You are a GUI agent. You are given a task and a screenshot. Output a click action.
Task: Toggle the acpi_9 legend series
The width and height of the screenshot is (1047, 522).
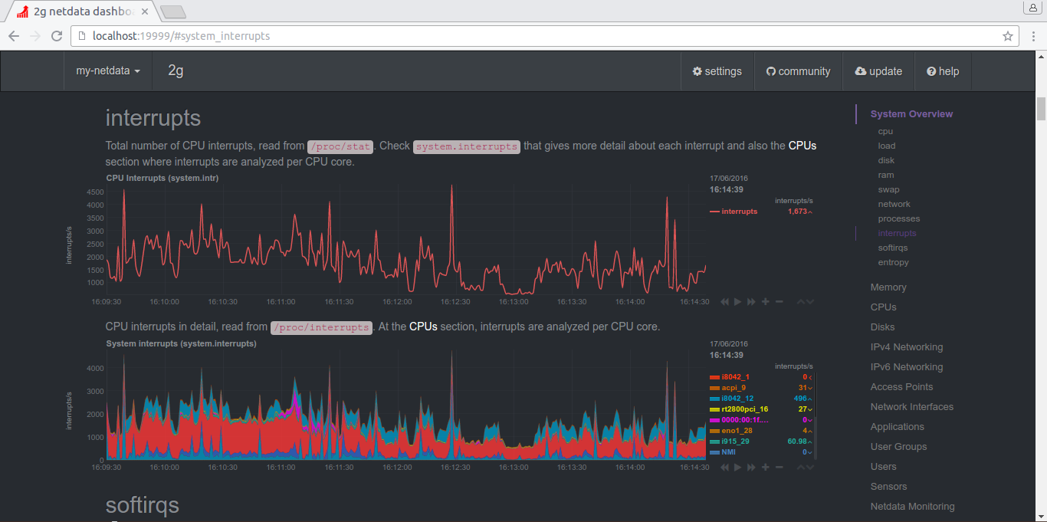point(727,388)
